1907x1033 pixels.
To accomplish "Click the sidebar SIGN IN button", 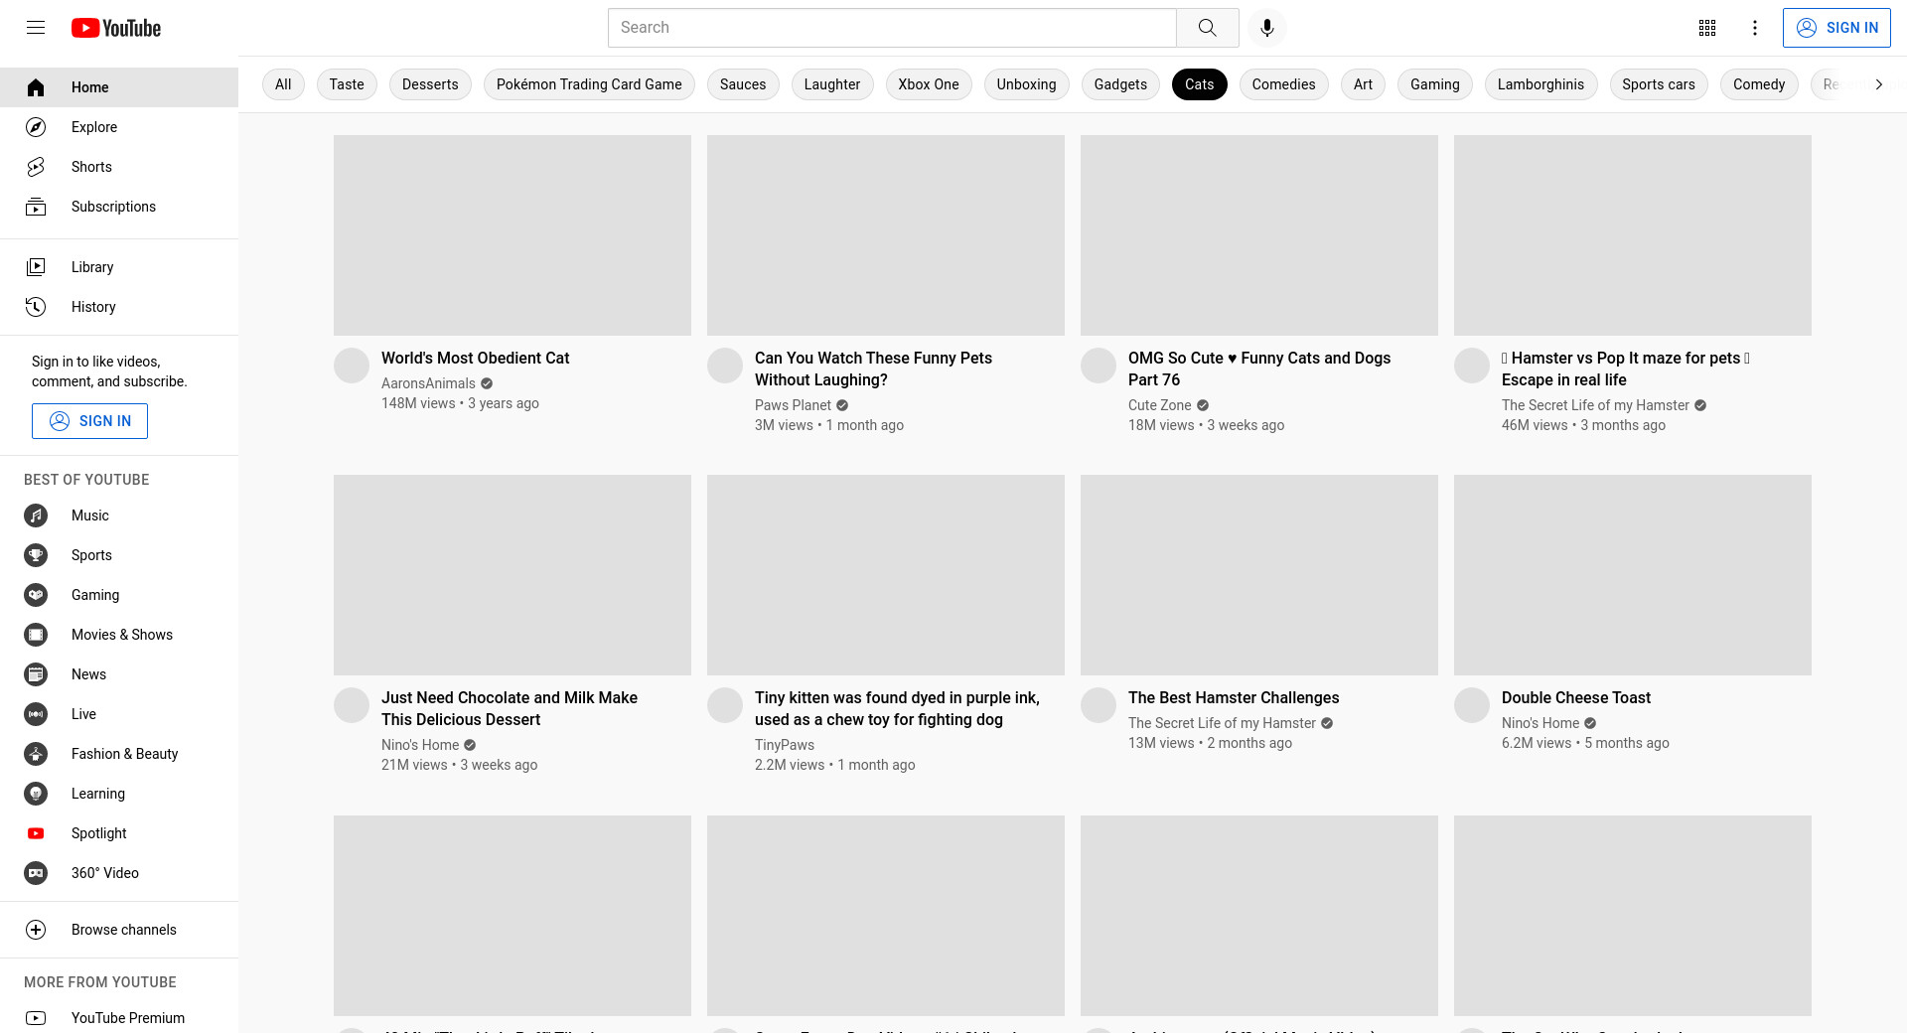I will (x=89, y=421).
